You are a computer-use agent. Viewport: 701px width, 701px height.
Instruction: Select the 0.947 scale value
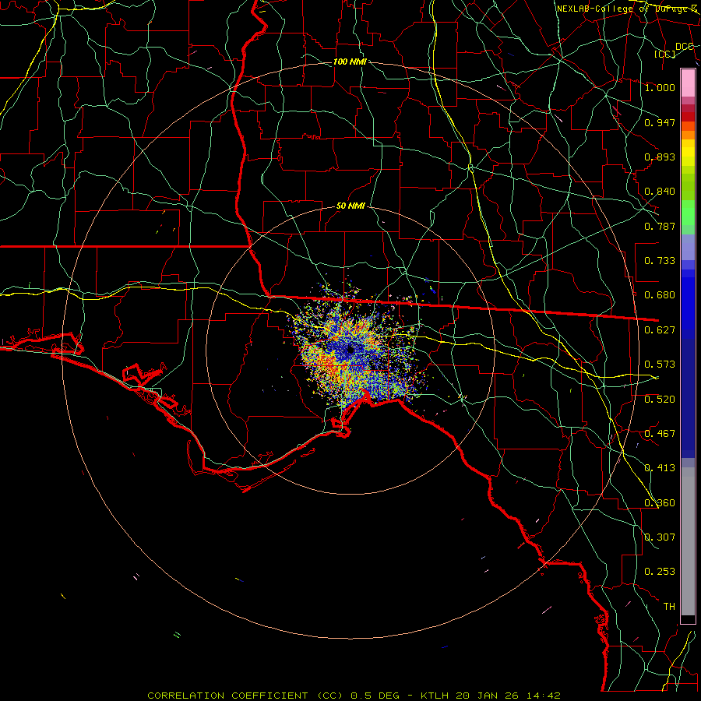click(660, 122)
